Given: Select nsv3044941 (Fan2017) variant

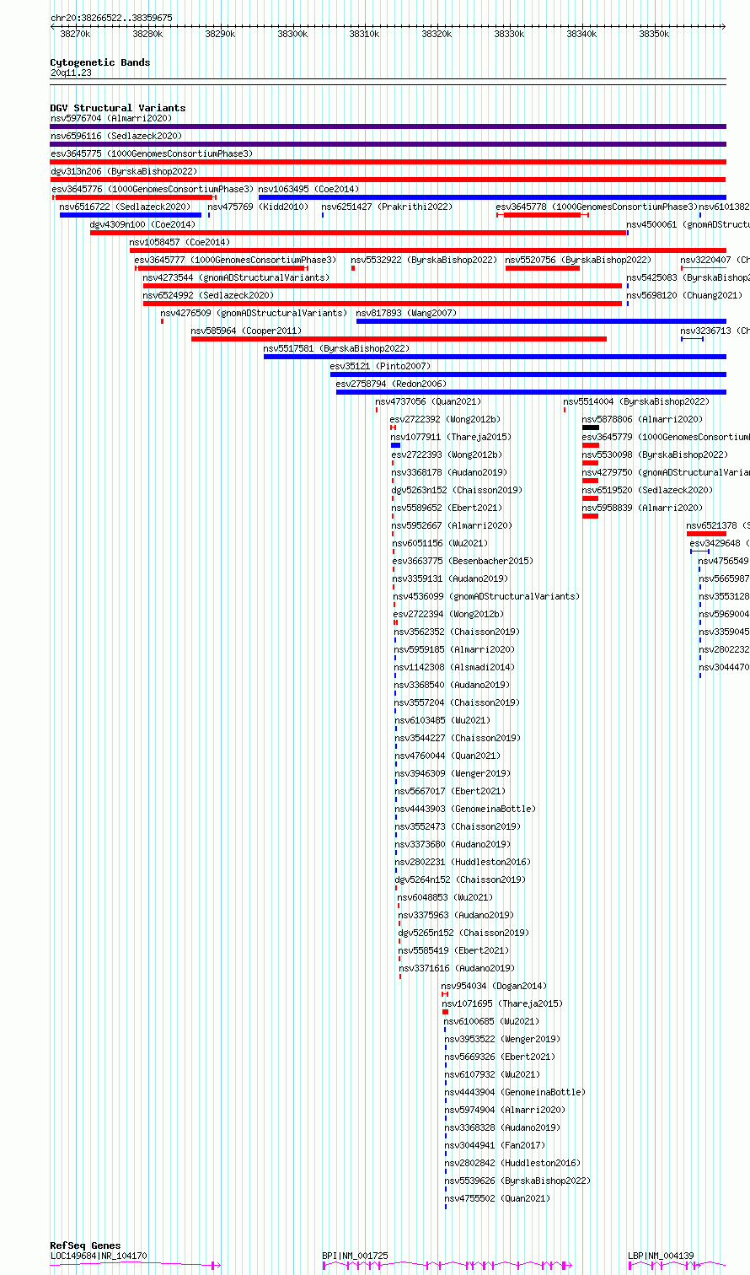Looking at the screenshot, I should pyautogui.click(x=495, y=1145).
